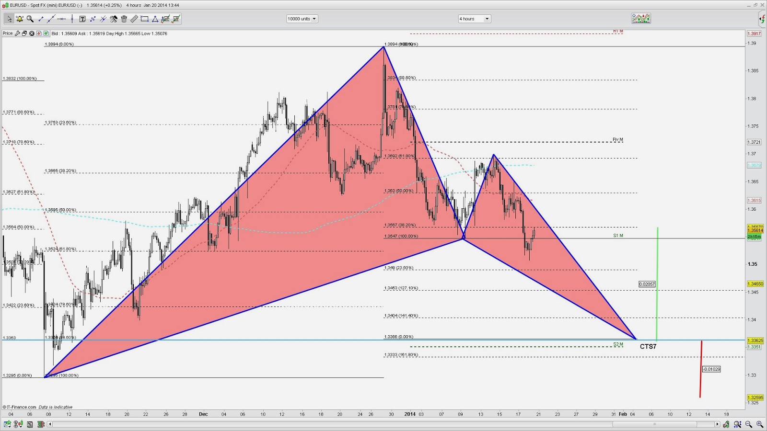Select the text annotation tool

(82, 19)
